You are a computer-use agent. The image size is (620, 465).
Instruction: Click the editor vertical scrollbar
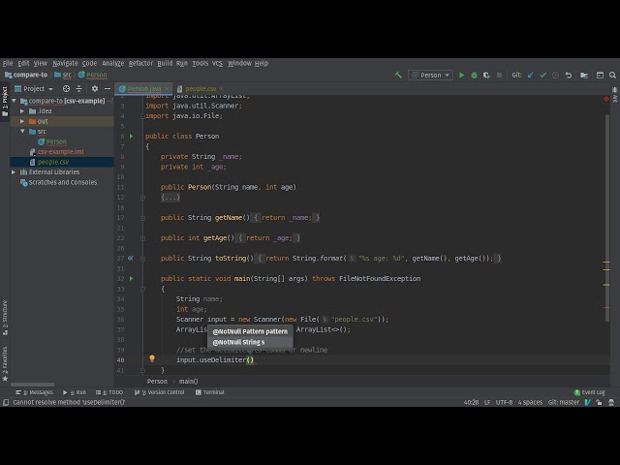[607, 217]
